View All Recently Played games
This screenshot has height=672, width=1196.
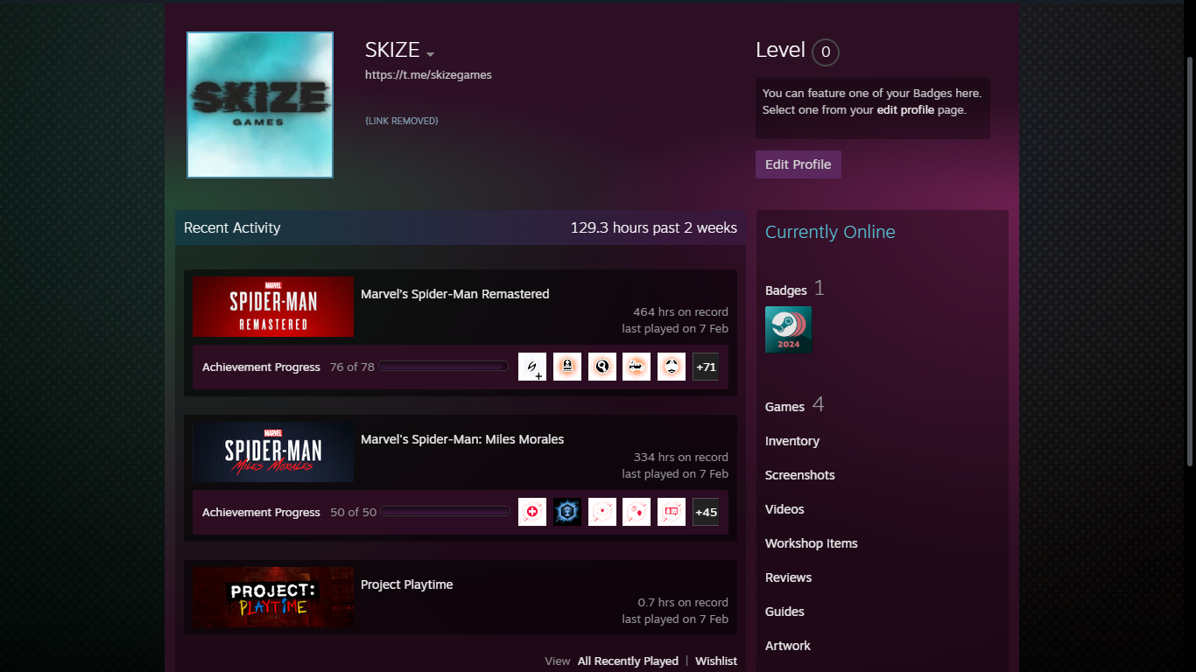tap(628, 661)
